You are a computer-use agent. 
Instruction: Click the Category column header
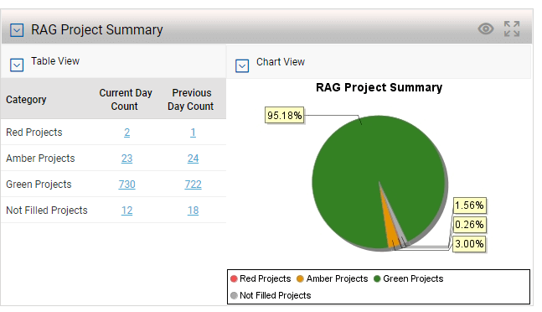click(26, 100)
